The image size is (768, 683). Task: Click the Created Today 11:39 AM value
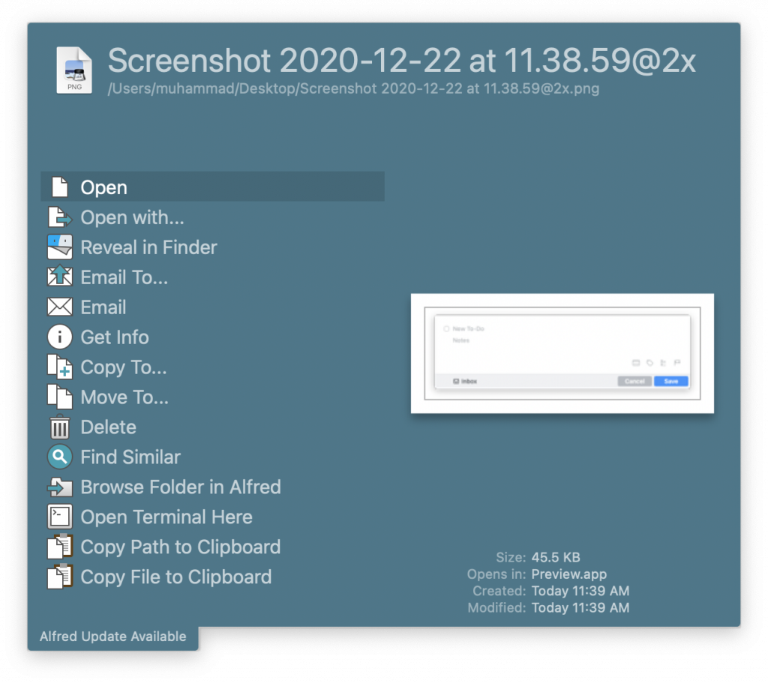(x=580, y=591)
